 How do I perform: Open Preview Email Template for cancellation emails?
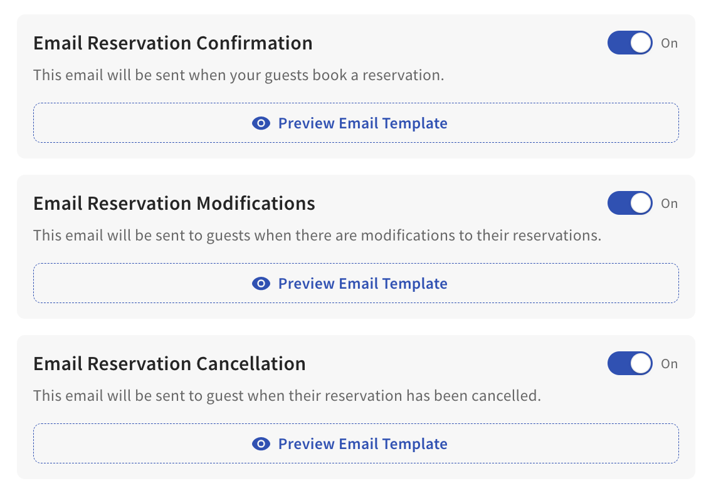(x=355, y=443)
